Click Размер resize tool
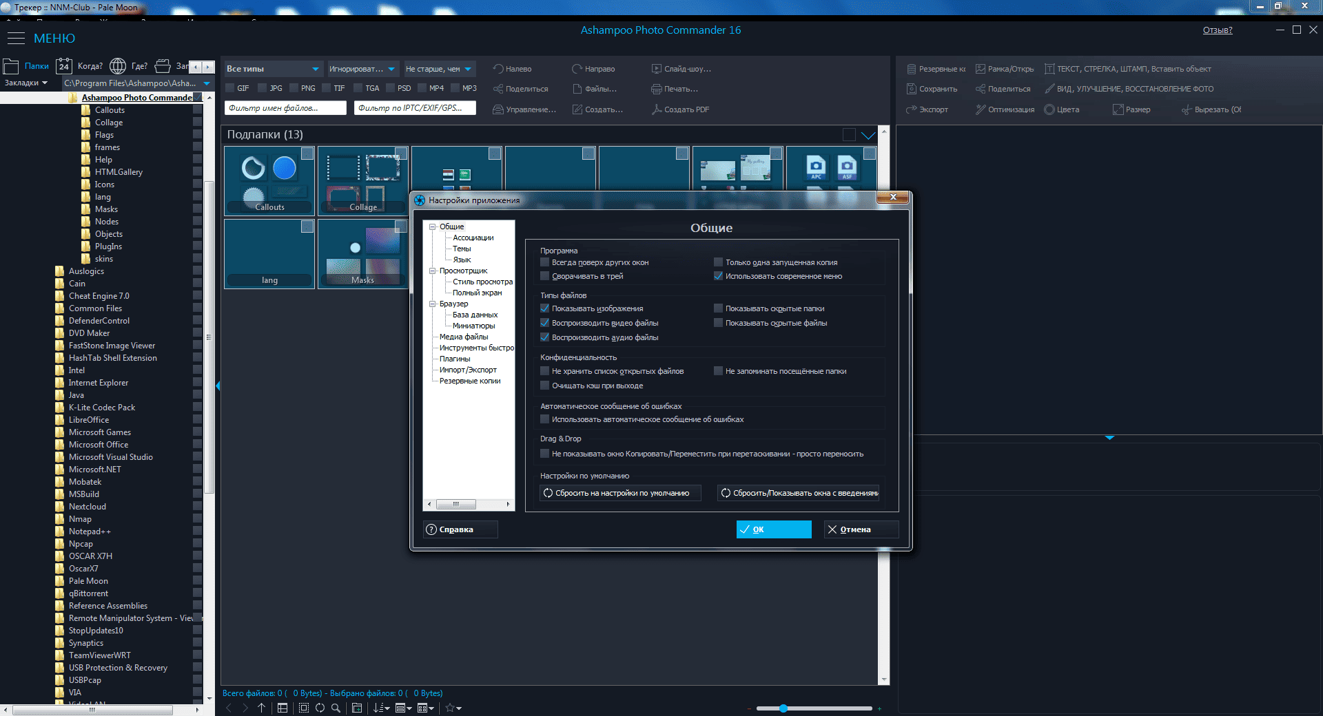Screen dimensions: 1323x716 tap(1131, 109)
